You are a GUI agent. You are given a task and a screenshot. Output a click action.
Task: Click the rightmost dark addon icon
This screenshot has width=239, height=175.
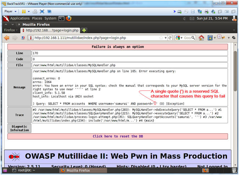tap(234, 38)
